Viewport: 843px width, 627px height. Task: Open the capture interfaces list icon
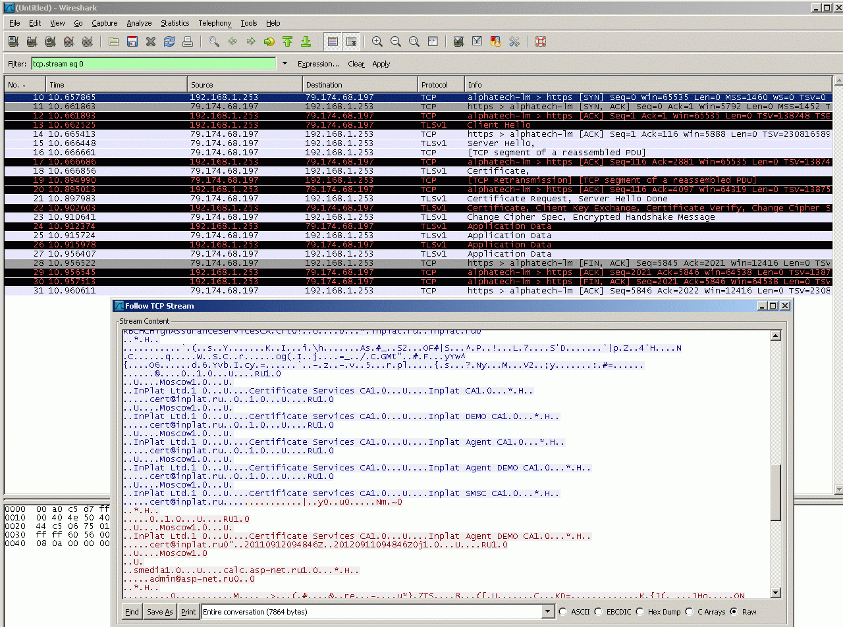(13, 41)
